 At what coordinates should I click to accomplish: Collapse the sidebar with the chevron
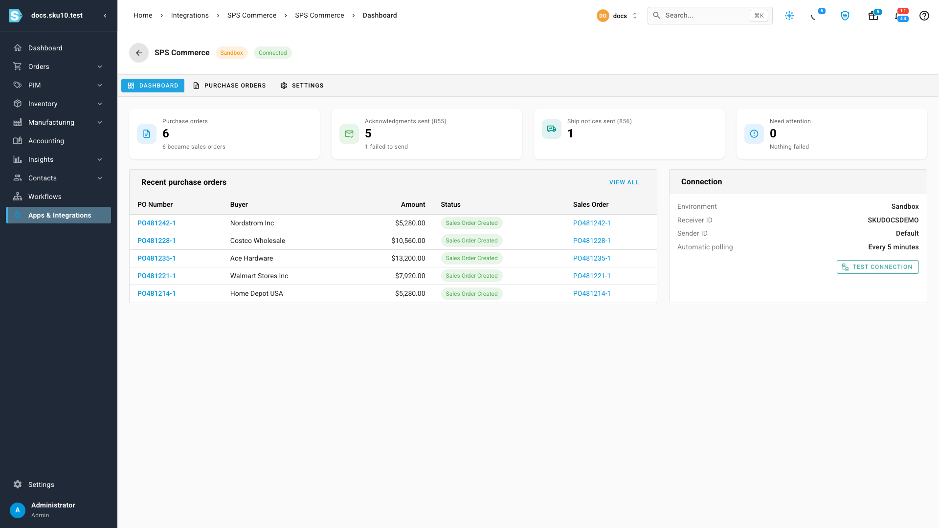105,16
